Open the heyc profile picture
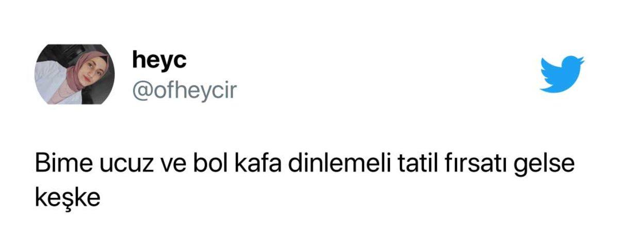This screenshot has width=619, height=235. point(75,74)
